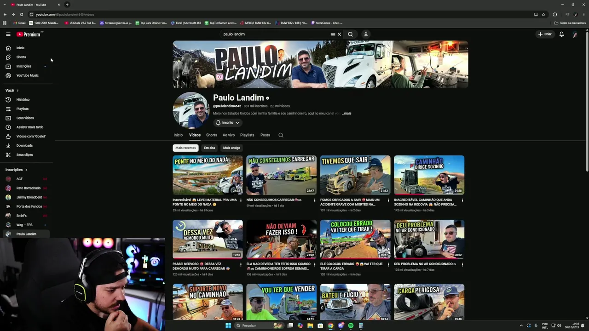This screenshot has width=589, height=331.
Task: Click taskbar Pesquisar search box
Action: click(x=259, y=325)
